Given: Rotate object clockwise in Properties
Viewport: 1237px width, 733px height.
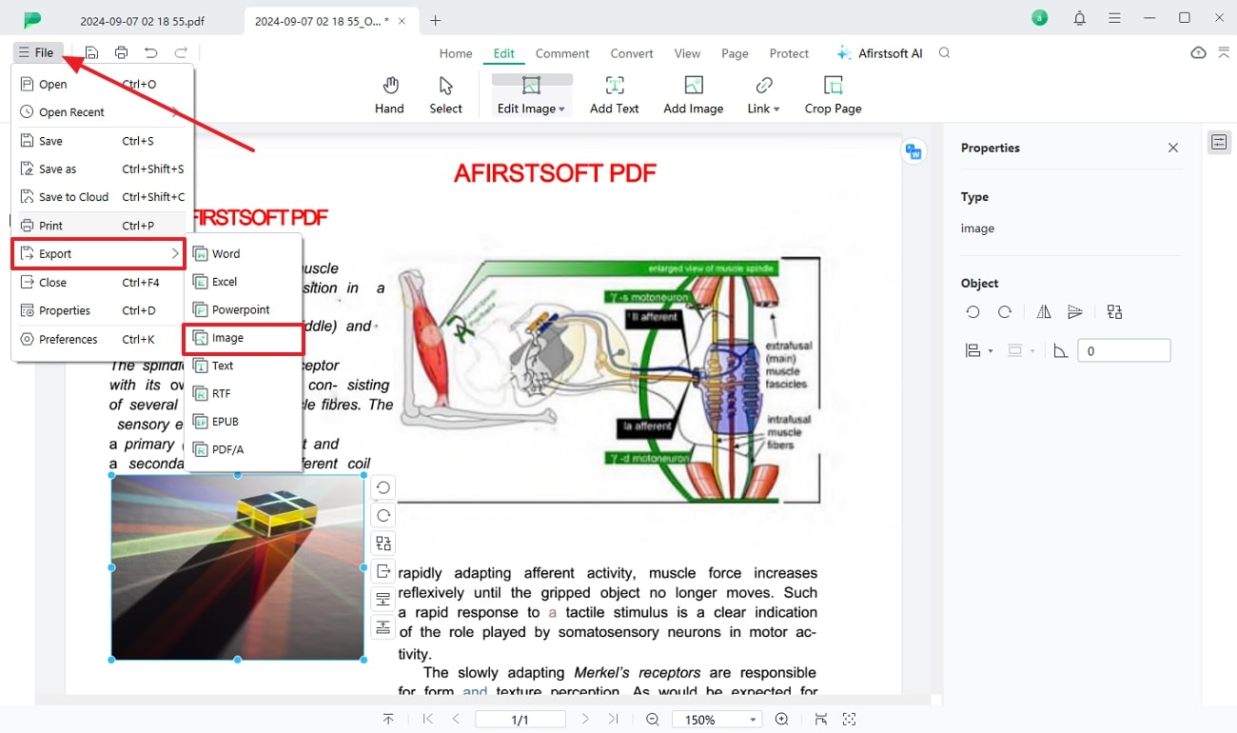Looking at the screenshot, I should point(1004,312).
